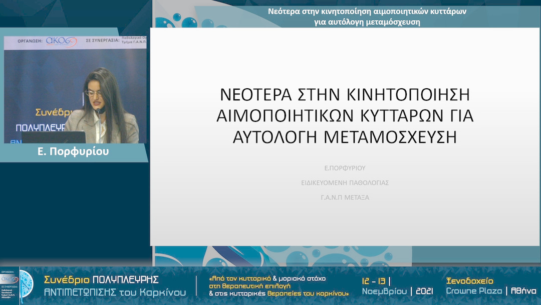Select the ΕΙΔΙΚΕΥΟΜΕΝΗ ΠΑΘΟΛΟΓΙΑΣ subtitle
The width and height of the screenshot is (541, 305).
pos(345,183)
